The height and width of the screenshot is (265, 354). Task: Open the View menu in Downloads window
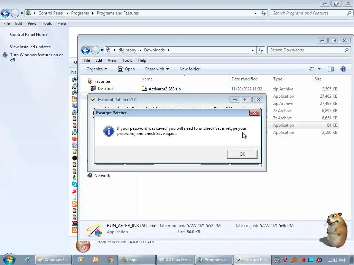[x=112, y=60]
